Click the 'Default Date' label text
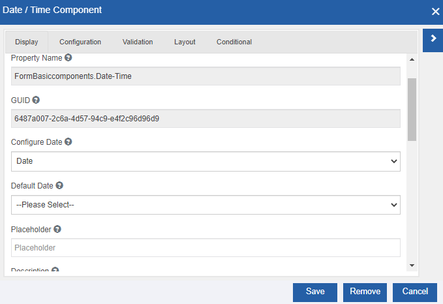This screenshot has width=443, height=304. [x=32, y=186]
